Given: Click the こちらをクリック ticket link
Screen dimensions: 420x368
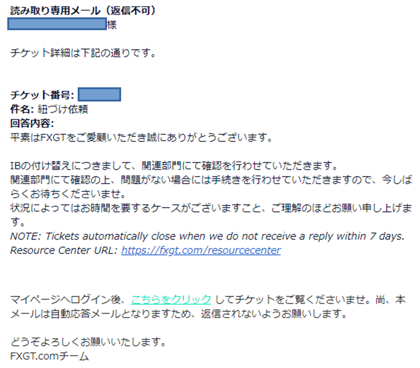Looking at the screenshot, I should coord(171,299).
